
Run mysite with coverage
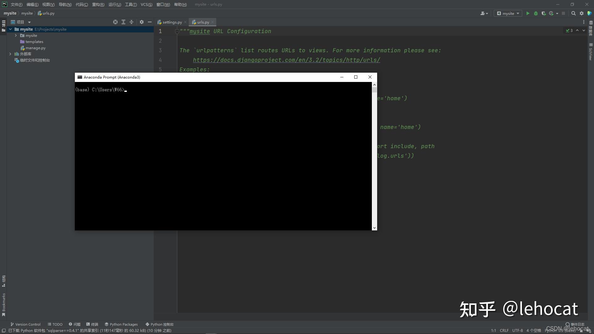tap(544, 13)
